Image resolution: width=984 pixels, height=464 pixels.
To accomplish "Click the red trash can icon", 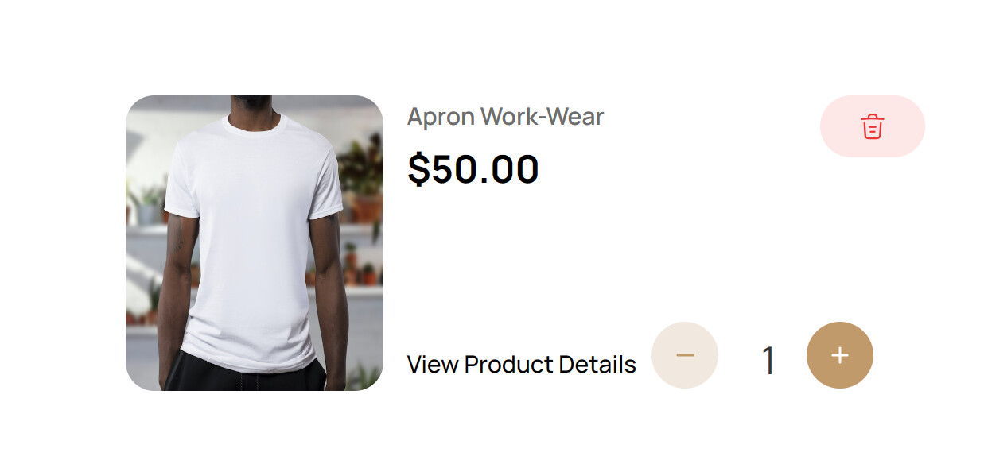I will click(873, 126).
